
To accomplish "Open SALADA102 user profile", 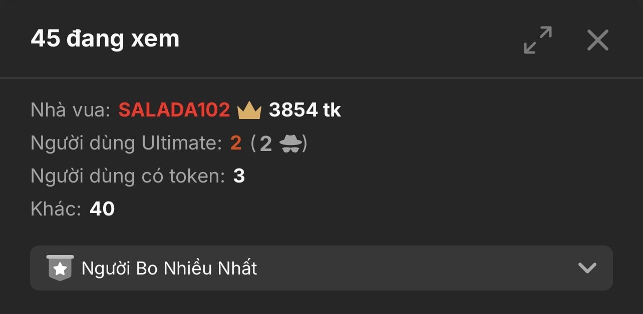I will [174, 110].
